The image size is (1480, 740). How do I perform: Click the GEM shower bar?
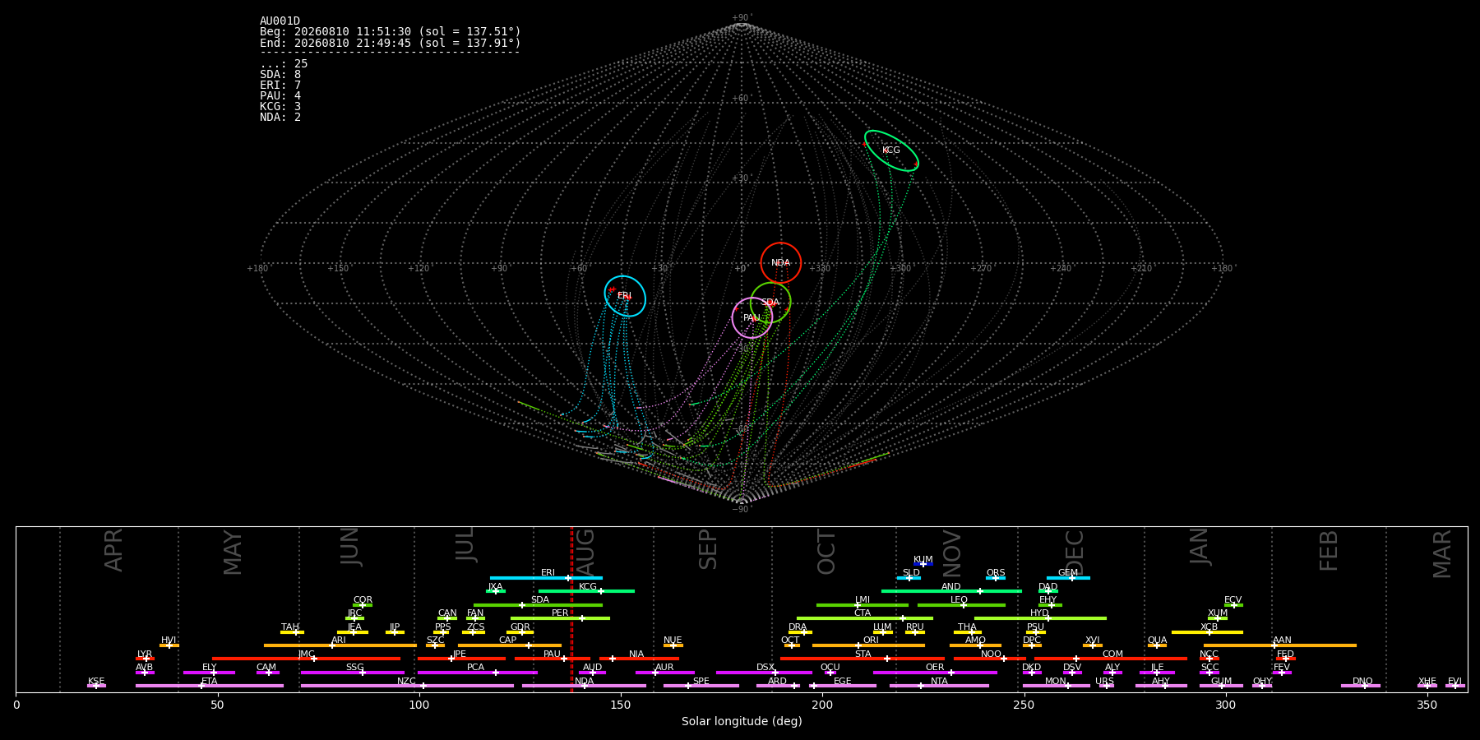tap(1068, 578)
